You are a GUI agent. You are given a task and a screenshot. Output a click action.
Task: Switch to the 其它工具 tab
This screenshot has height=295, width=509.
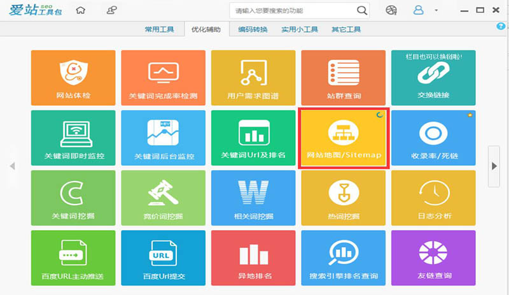click(346, 29)
